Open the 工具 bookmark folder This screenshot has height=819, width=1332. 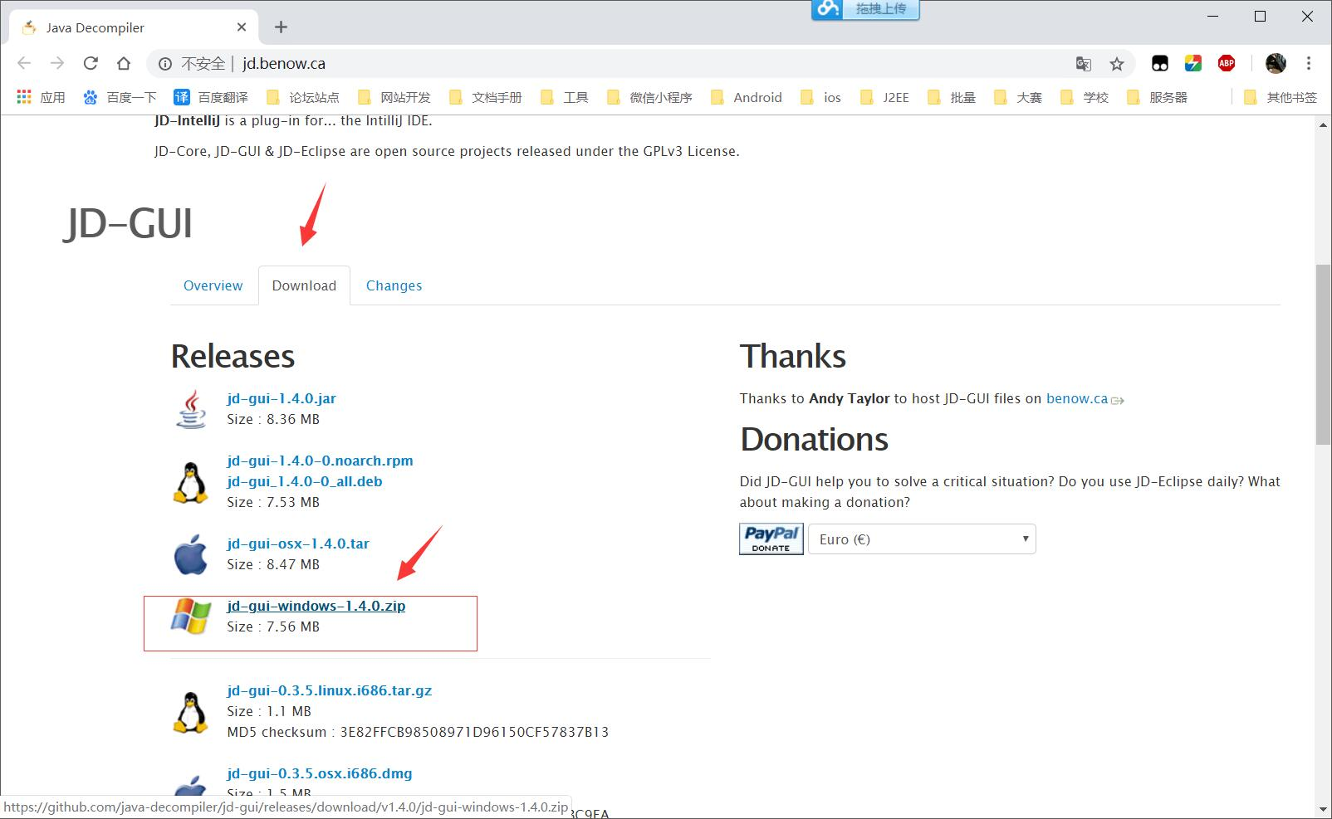coord(564,97)
